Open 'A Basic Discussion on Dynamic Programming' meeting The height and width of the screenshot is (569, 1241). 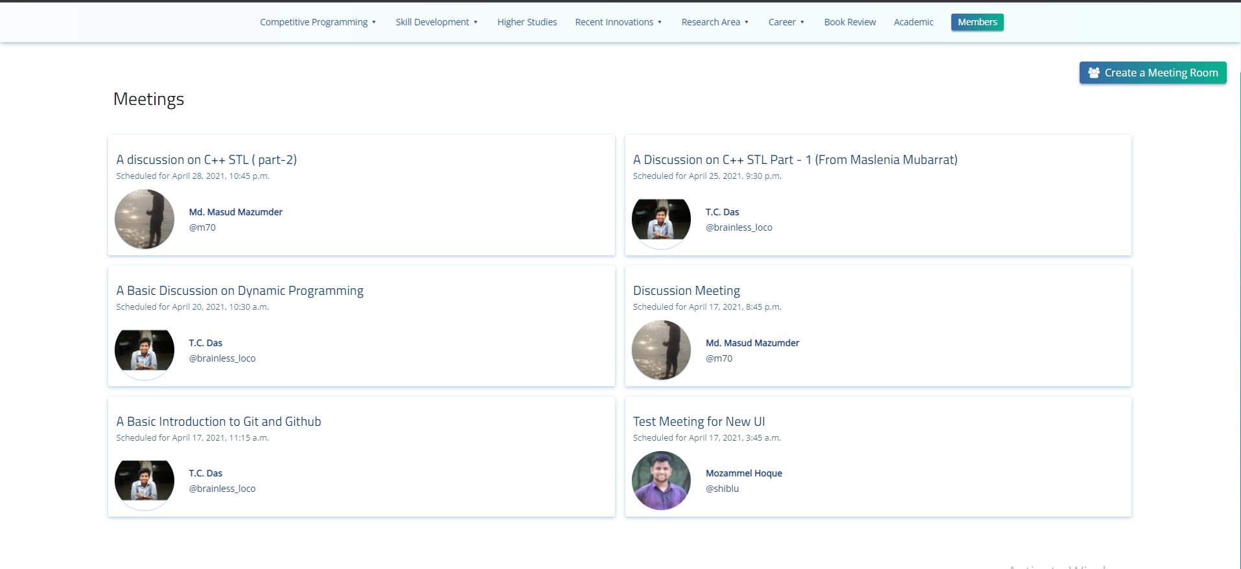click(240, 290)
